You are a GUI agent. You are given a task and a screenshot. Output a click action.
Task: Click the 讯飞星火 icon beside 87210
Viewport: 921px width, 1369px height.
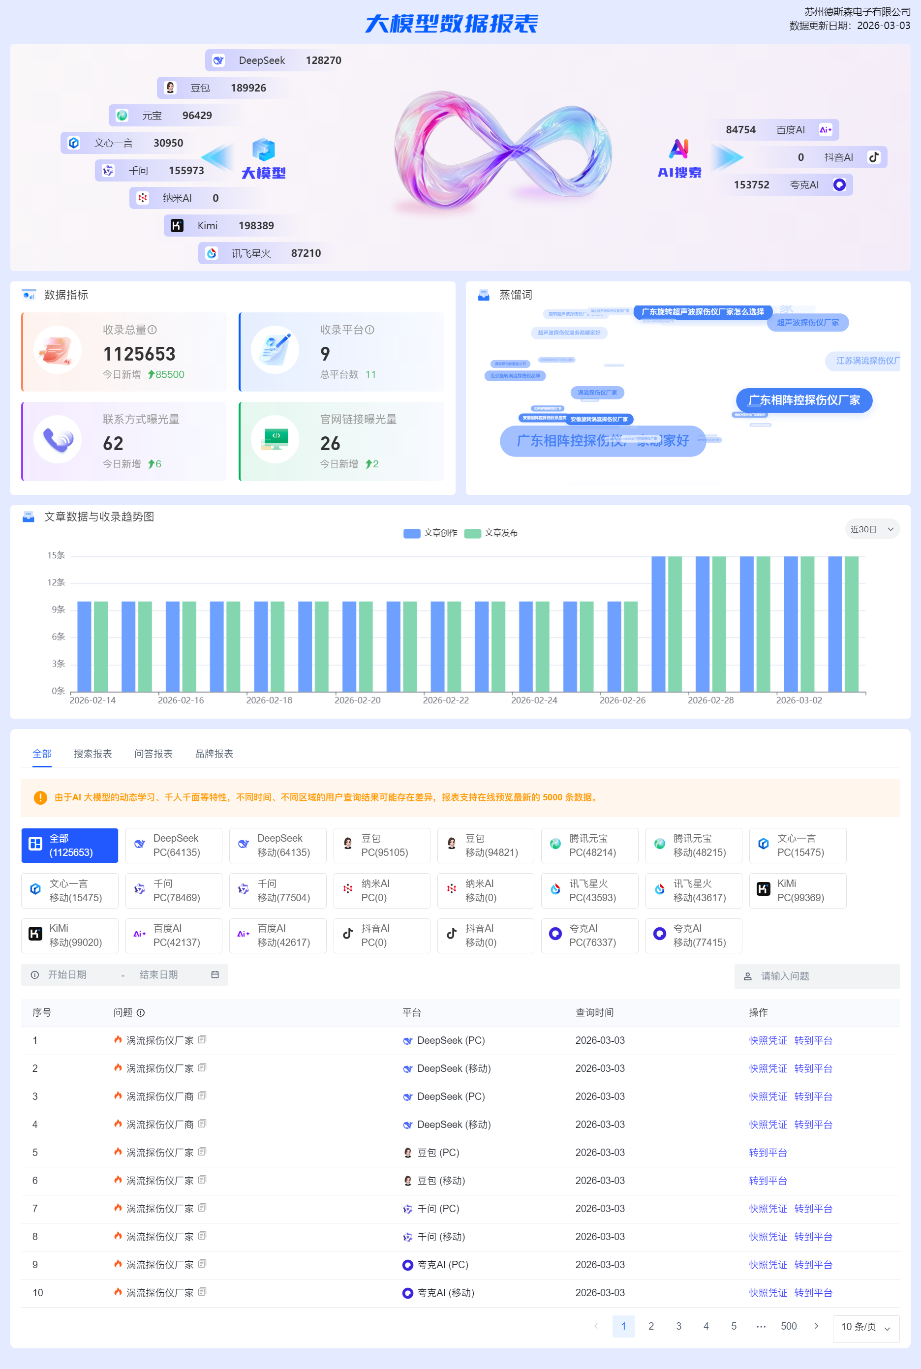coord(212,253)
